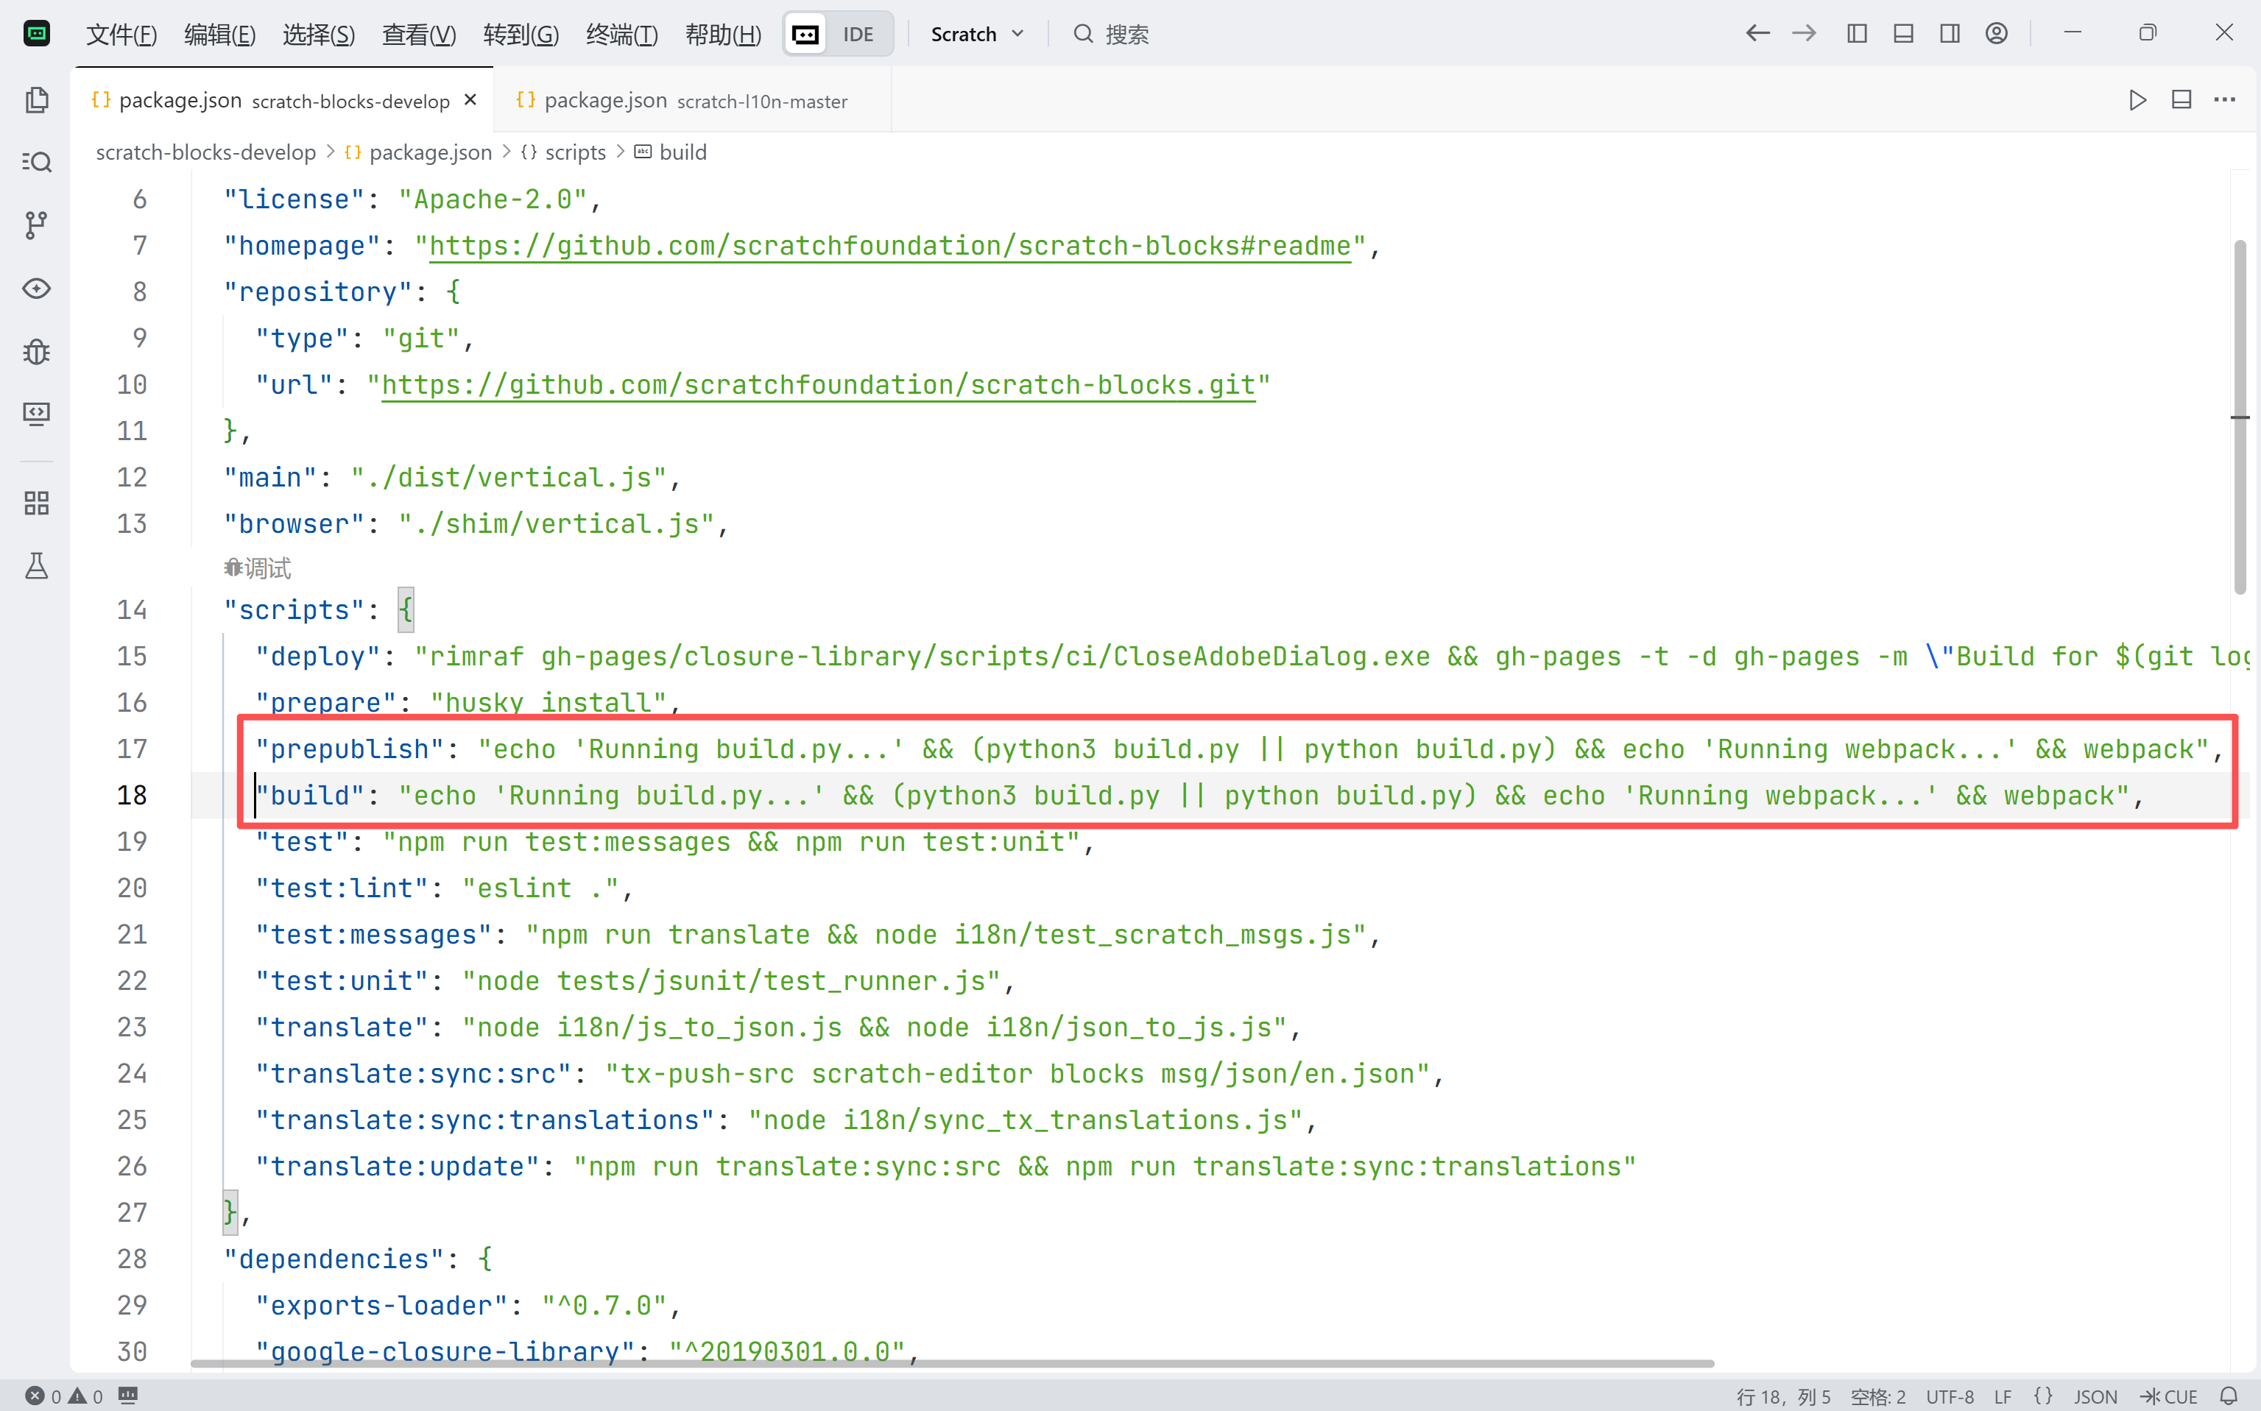Viewport: 2261px width, 1411px height.
Task: Toggle the bottom panel layout button
Action: point(1903,34)
